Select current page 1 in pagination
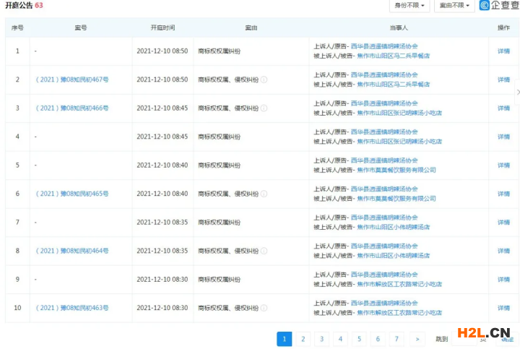 tap(285, 338)
